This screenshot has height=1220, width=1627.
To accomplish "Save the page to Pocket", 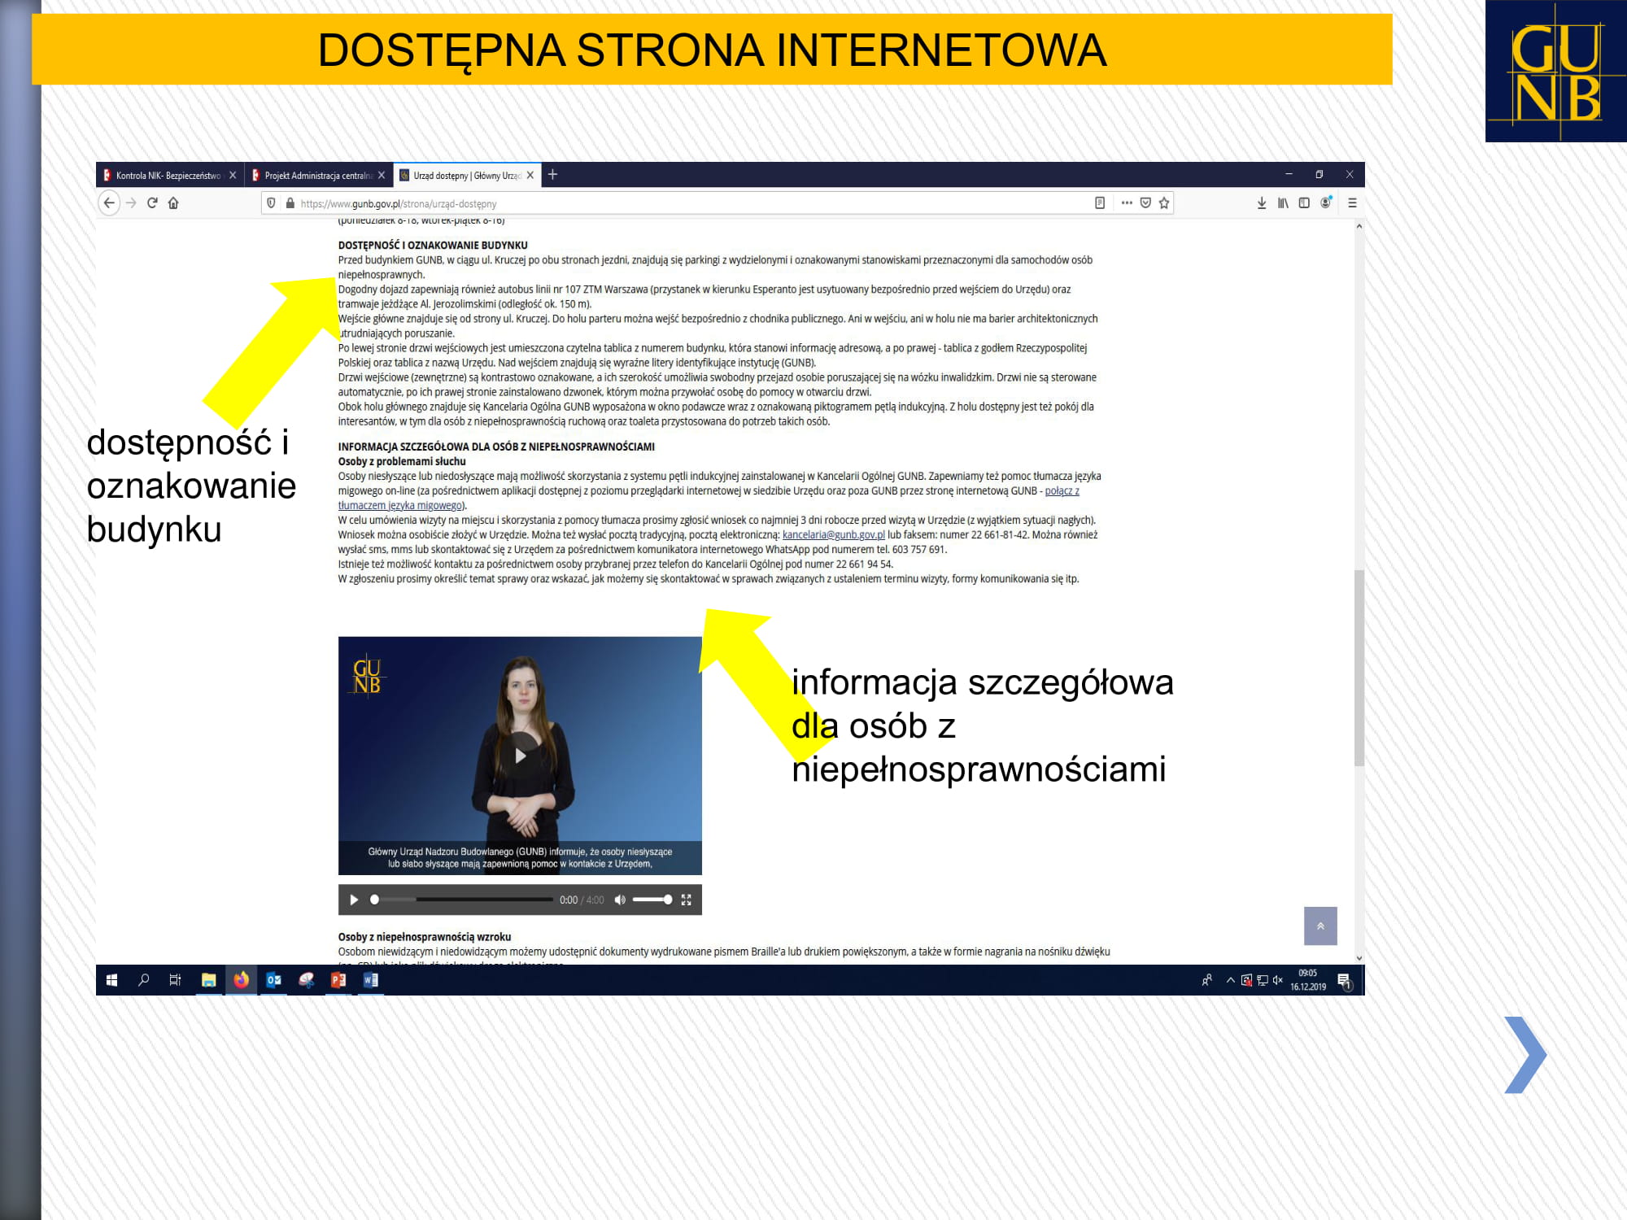I will pyautogui.click(x=1145, y=203).
